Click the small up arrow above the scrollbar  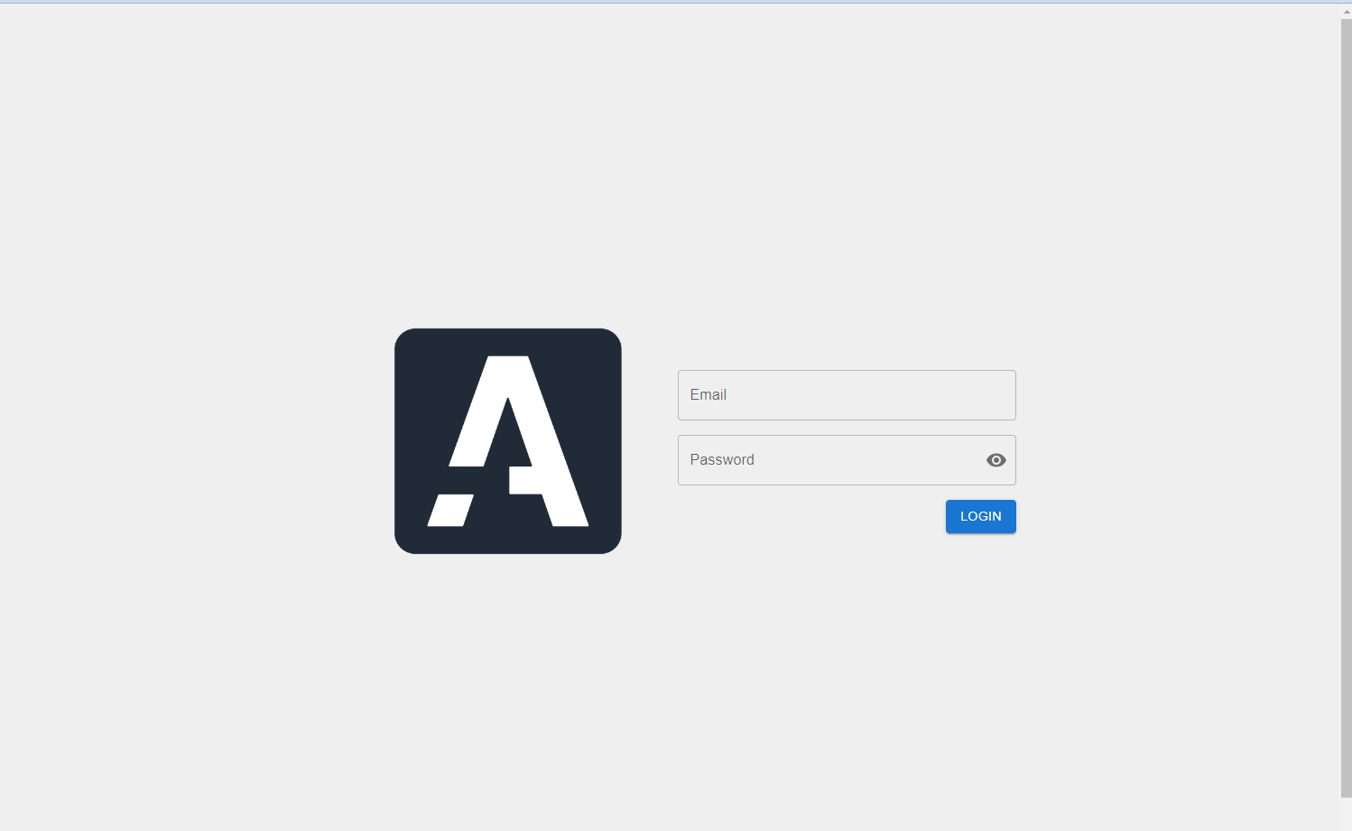pos(1346,12)
